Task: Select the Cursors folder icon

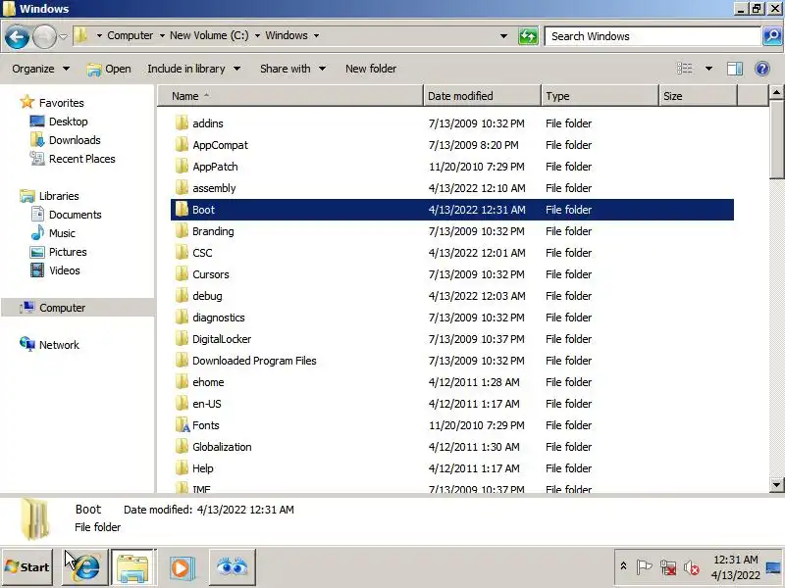Action: pyautogui.click(x=182, y=273)
